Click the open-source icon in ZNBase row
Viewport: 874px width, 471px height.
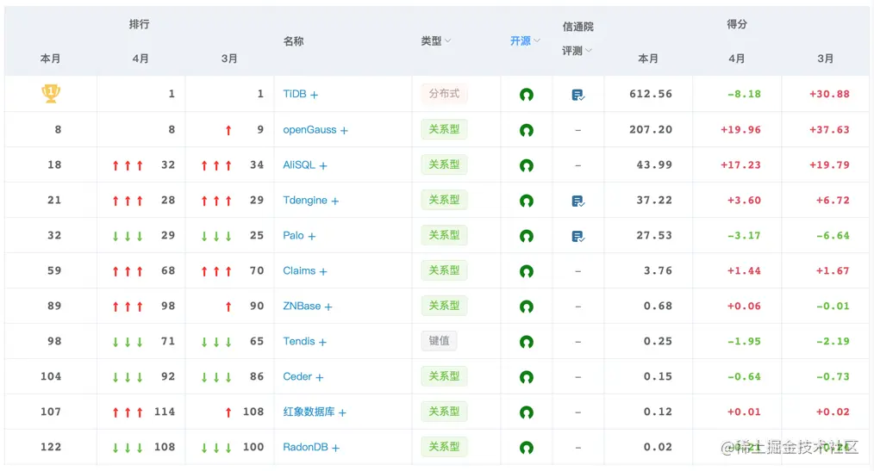526,307
